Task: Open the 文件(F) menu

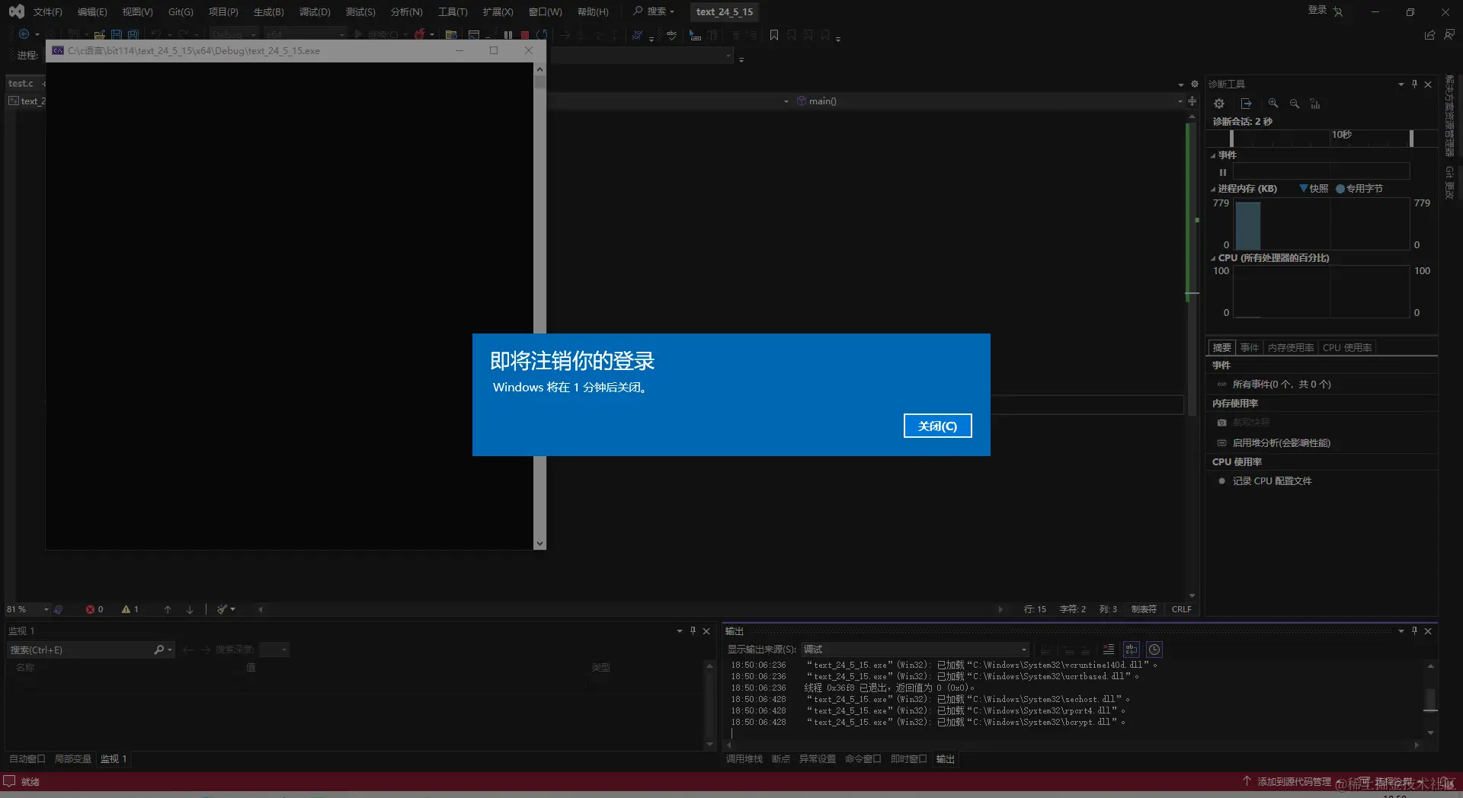Action: (x=47, y=11)
